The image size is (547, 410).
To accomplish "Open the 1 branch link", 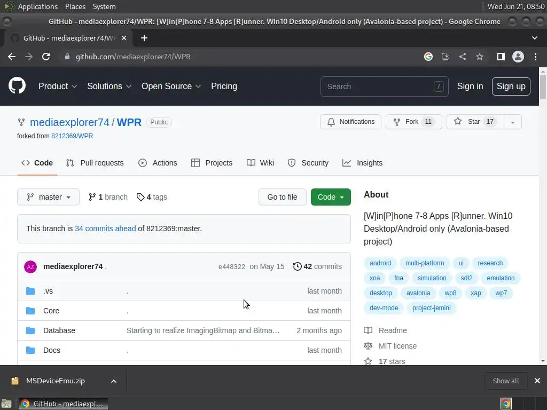I will 108,197.
